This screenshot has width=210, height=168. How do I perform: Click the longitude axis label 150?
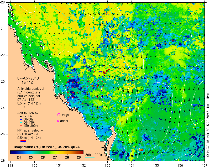click(35, 165)
